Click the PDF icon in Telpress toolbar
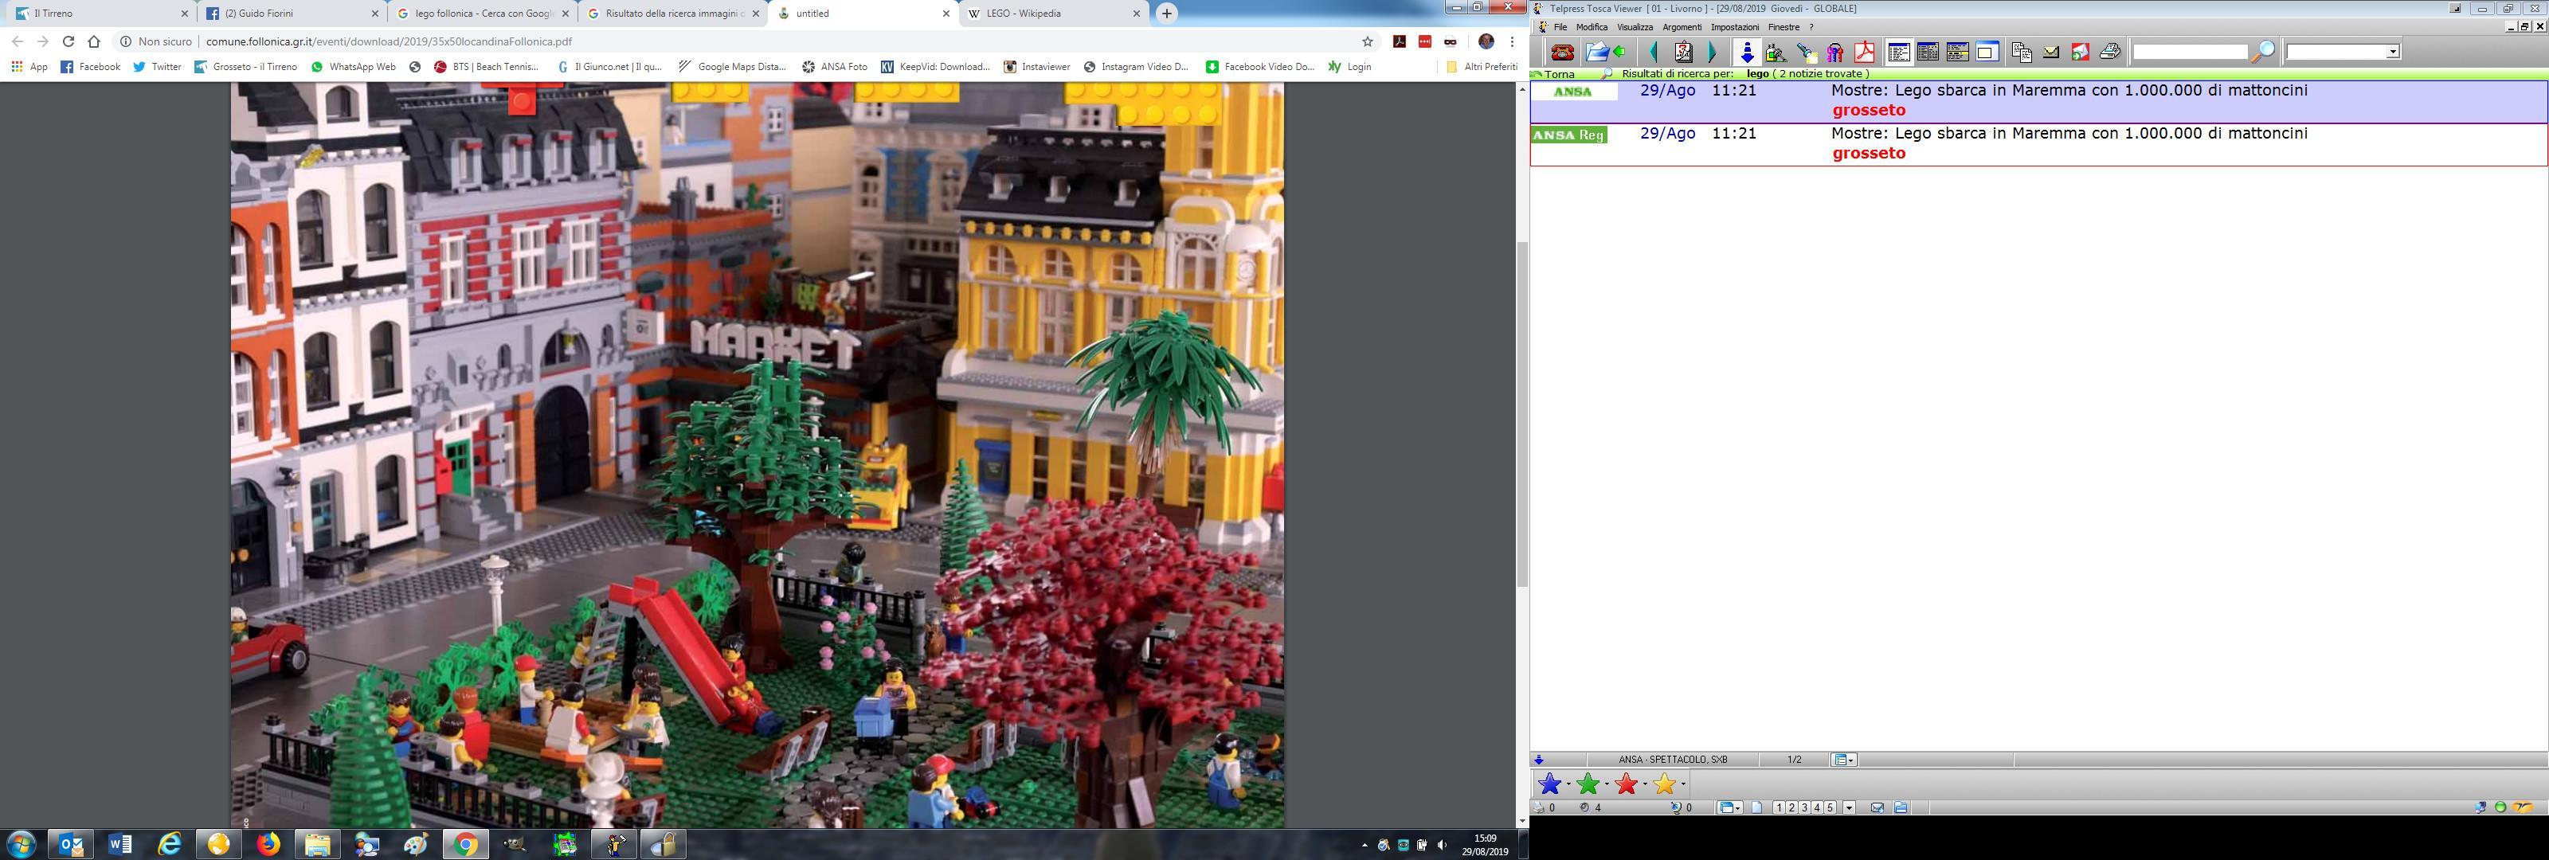The width and height of the screenshot is (2549, 860). click(1864, 52)
